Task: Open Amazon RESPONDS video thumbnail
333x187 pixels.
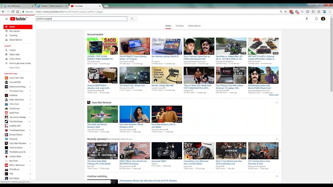Action: click(103, 75)
